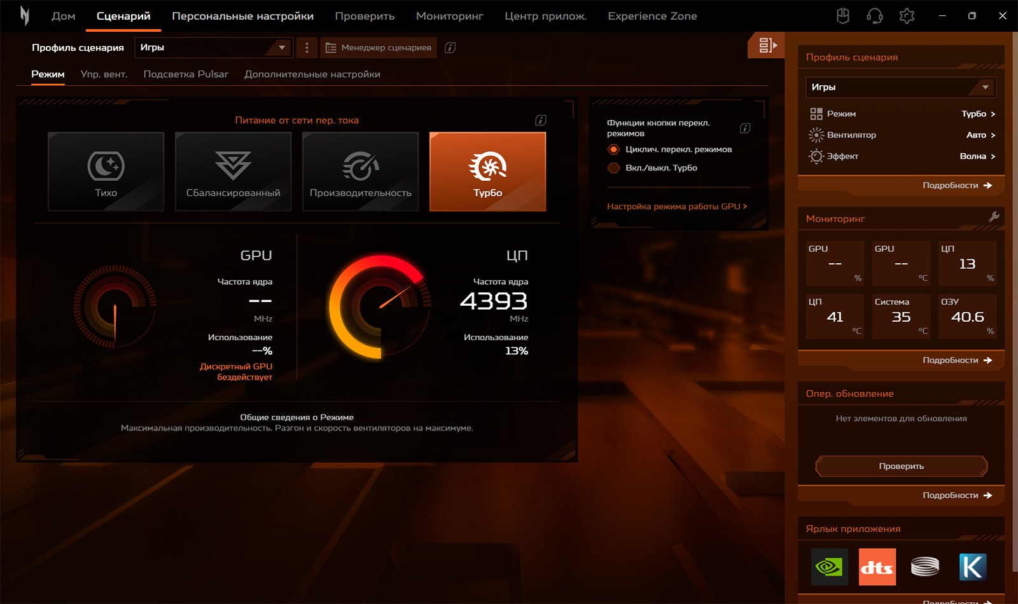The width and height of the screenshot is (1018, 604).
Task: Click the monitoring wrench settings icon
Action: point(994,217)
